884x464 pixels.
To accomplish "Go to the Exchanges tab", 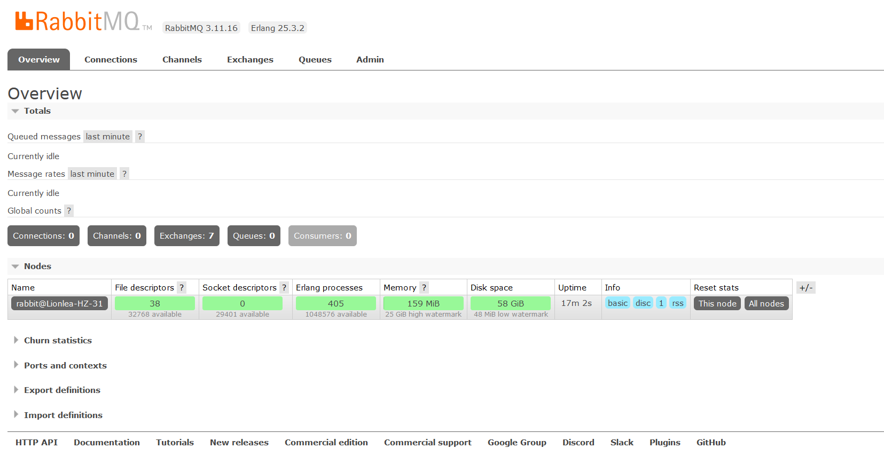I will point(251,60).
